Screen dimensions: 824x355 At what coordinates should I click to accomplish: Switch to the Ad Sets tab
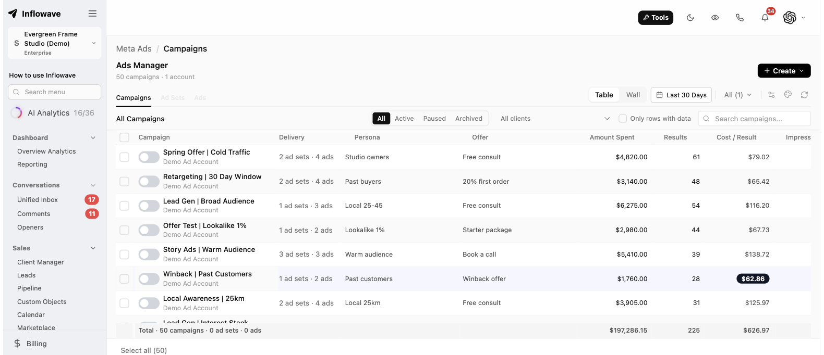coord(173,98)
